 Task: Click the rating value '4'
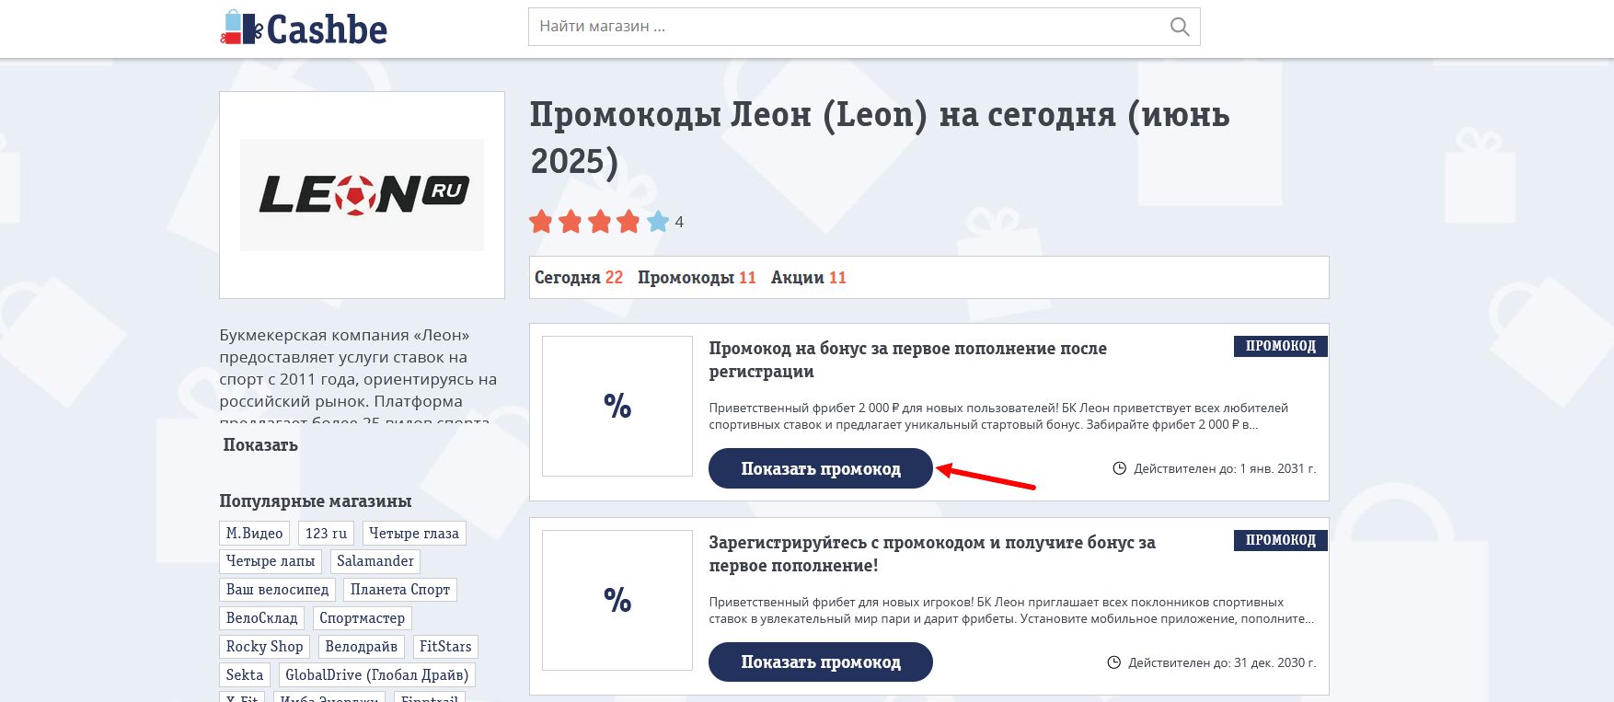tap(679, 222)
